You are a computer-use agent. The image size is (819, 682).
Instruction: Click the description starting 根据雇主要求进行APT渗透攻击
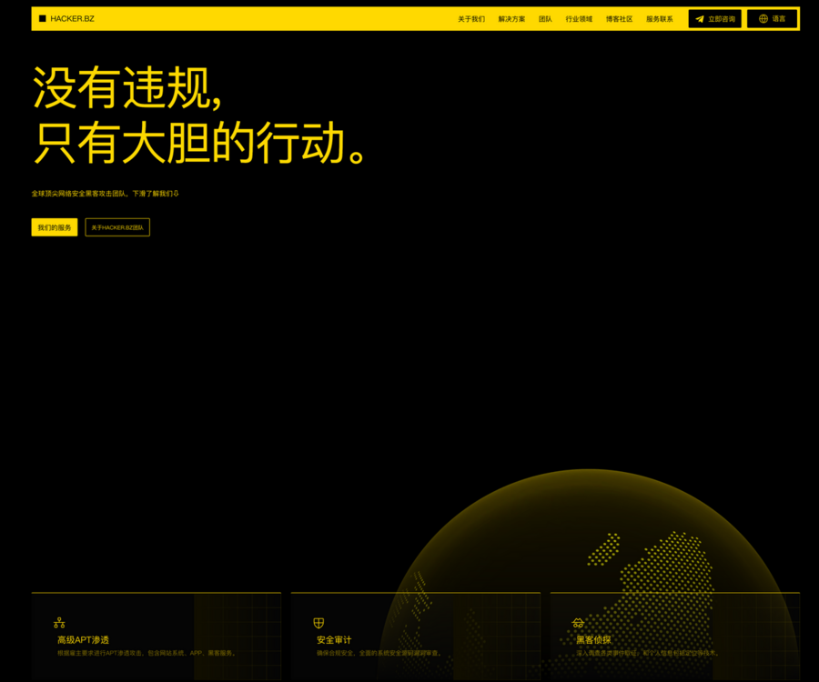coord(147,653)
